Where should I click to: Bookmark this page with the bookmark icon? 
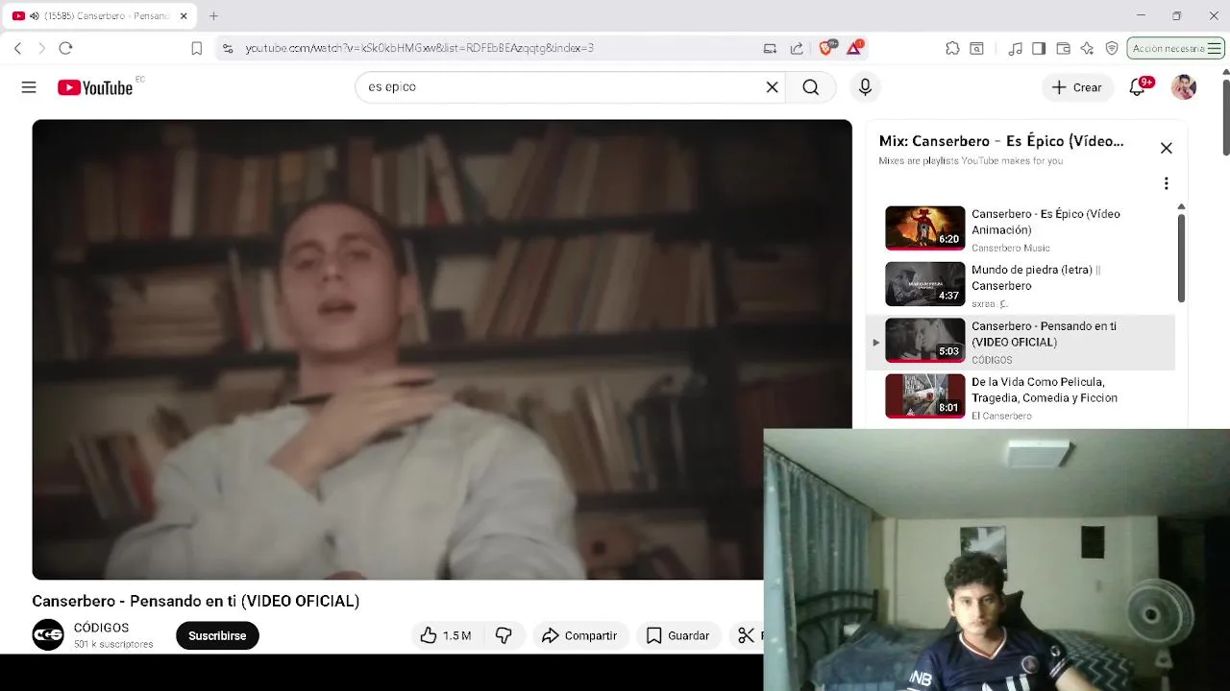[x=196, y=48]
